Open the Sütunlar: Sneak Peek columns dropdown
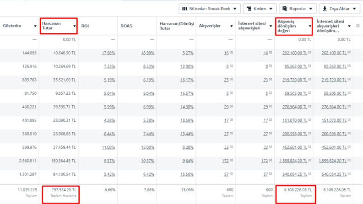363x204 pixels. [x=210, y=9]
